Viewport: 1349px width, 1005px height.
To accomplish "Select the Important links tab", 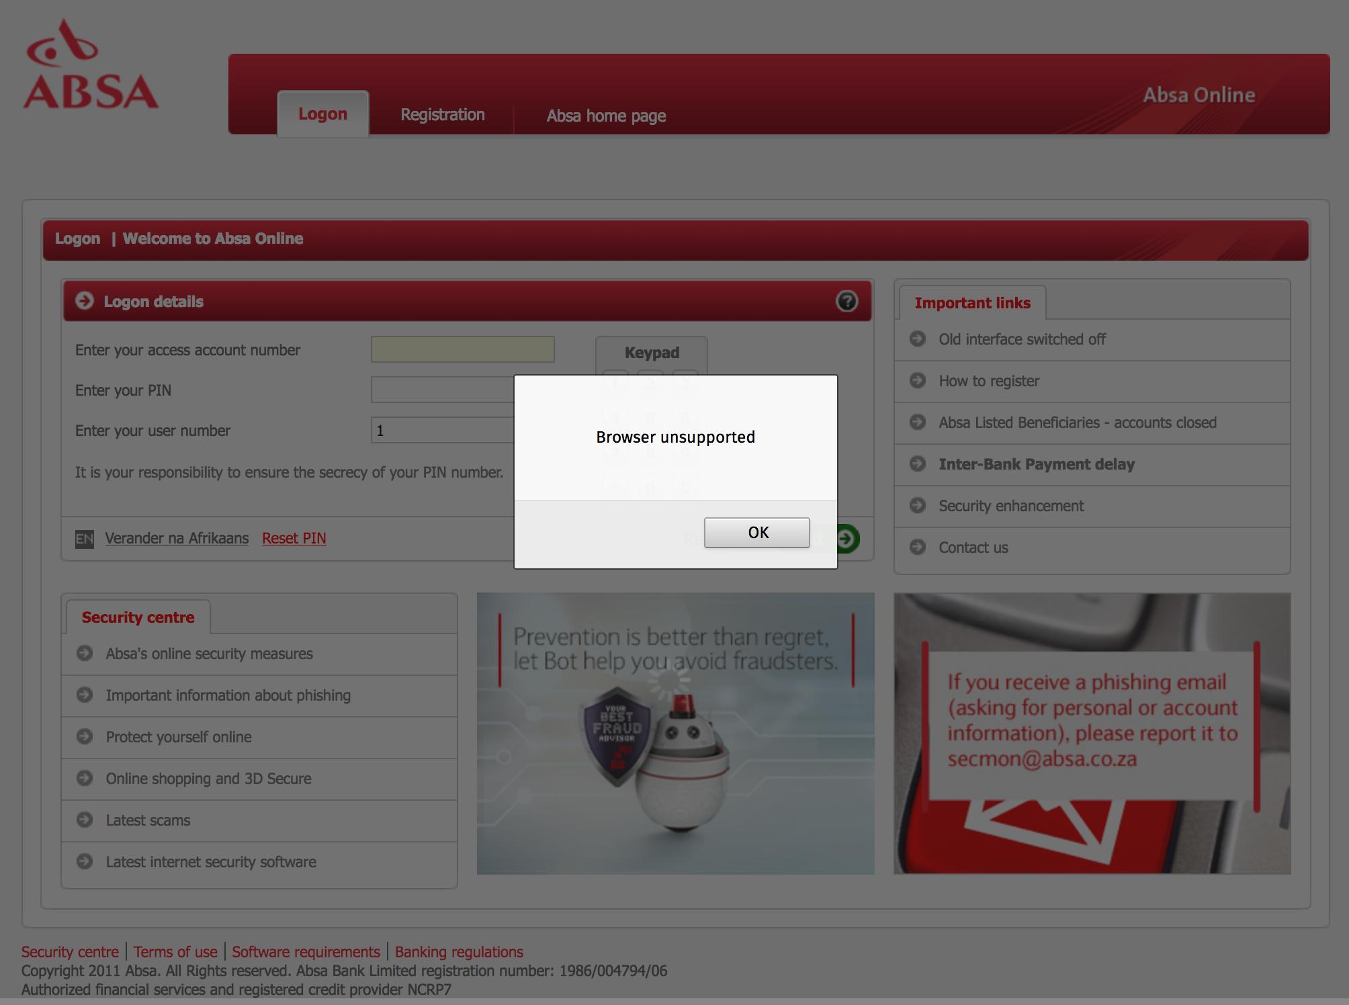I will click(x=972, y=303).
